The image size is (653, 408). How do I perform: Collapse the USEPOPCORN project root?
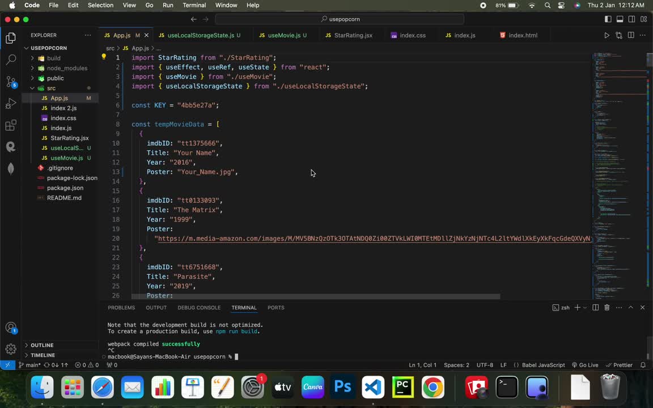pos(60,48)
